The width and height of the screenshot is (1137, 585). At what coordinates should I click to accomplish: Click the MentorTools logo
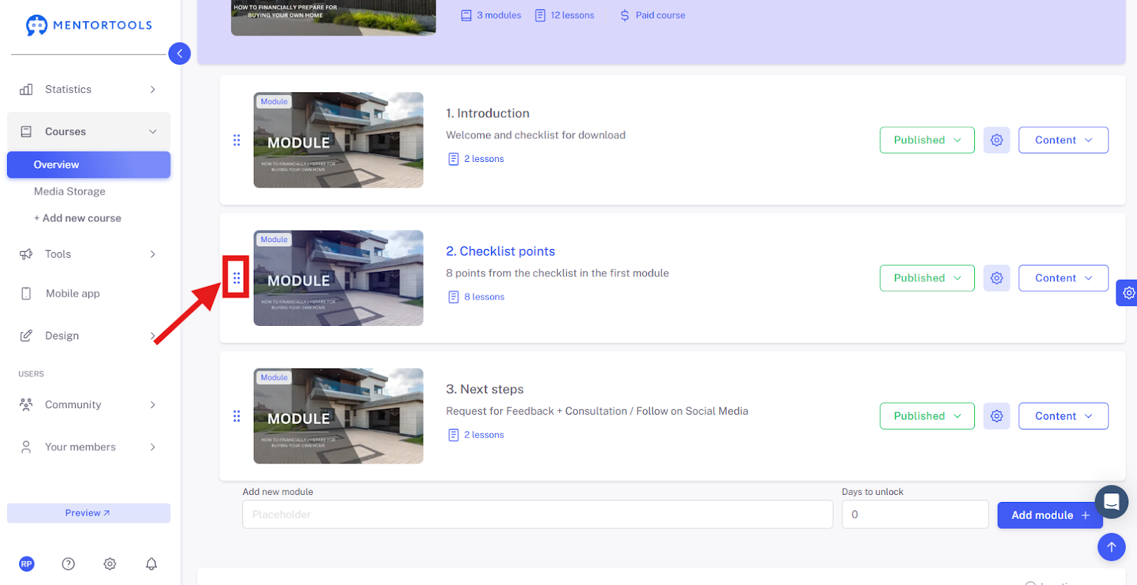click(x=89, y=25)
